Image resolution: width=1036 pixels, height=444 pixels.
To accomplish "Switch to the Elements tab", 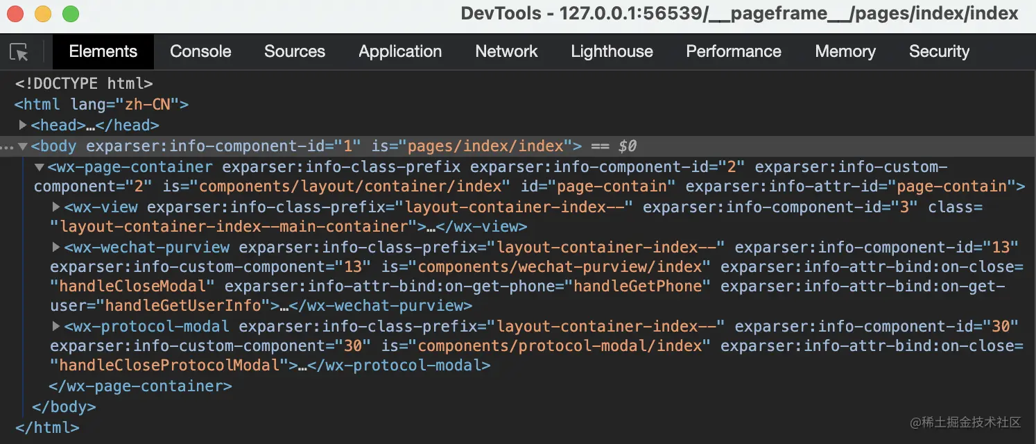I will tap(103, 51).
